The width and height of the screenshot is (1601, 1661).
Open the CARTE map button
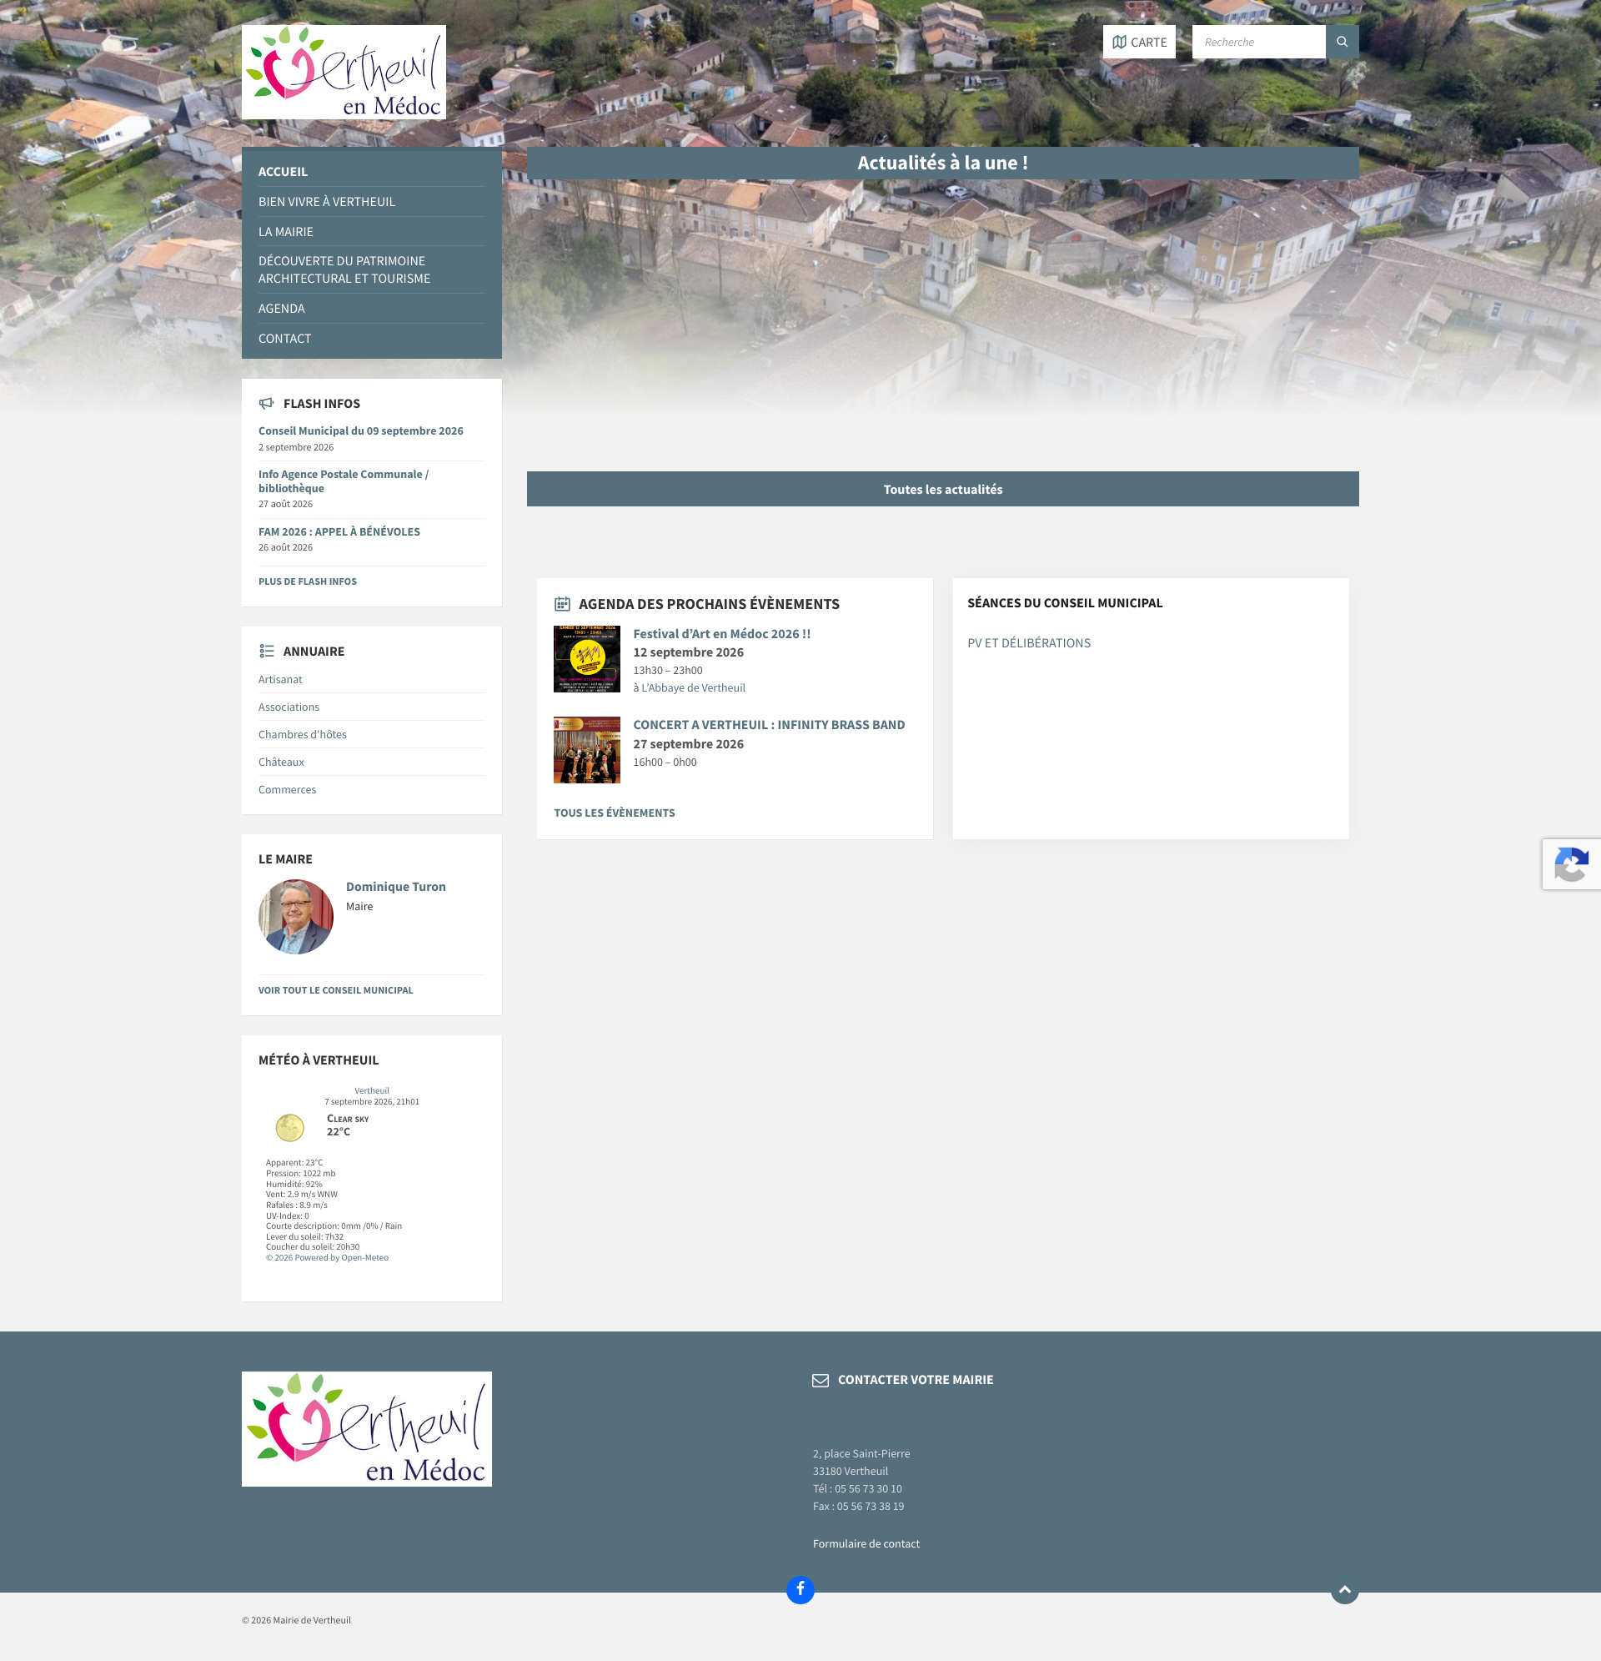[1138, 42]
